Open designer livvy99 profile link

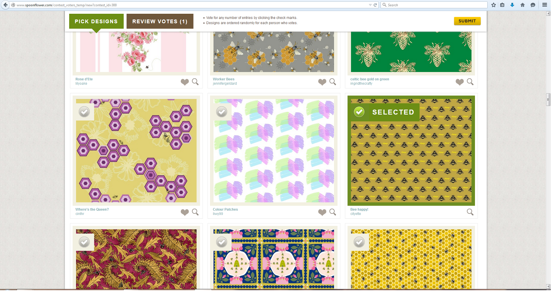tap(218, 214)
